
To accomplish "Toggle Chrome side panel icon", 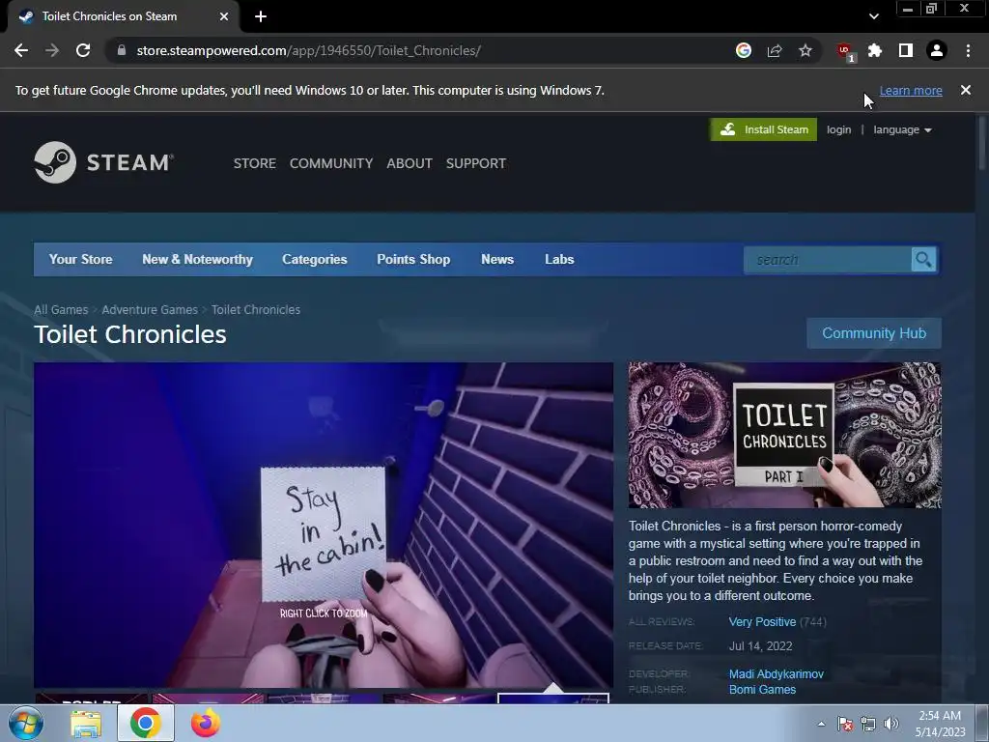I will click(x=906, y=50).
